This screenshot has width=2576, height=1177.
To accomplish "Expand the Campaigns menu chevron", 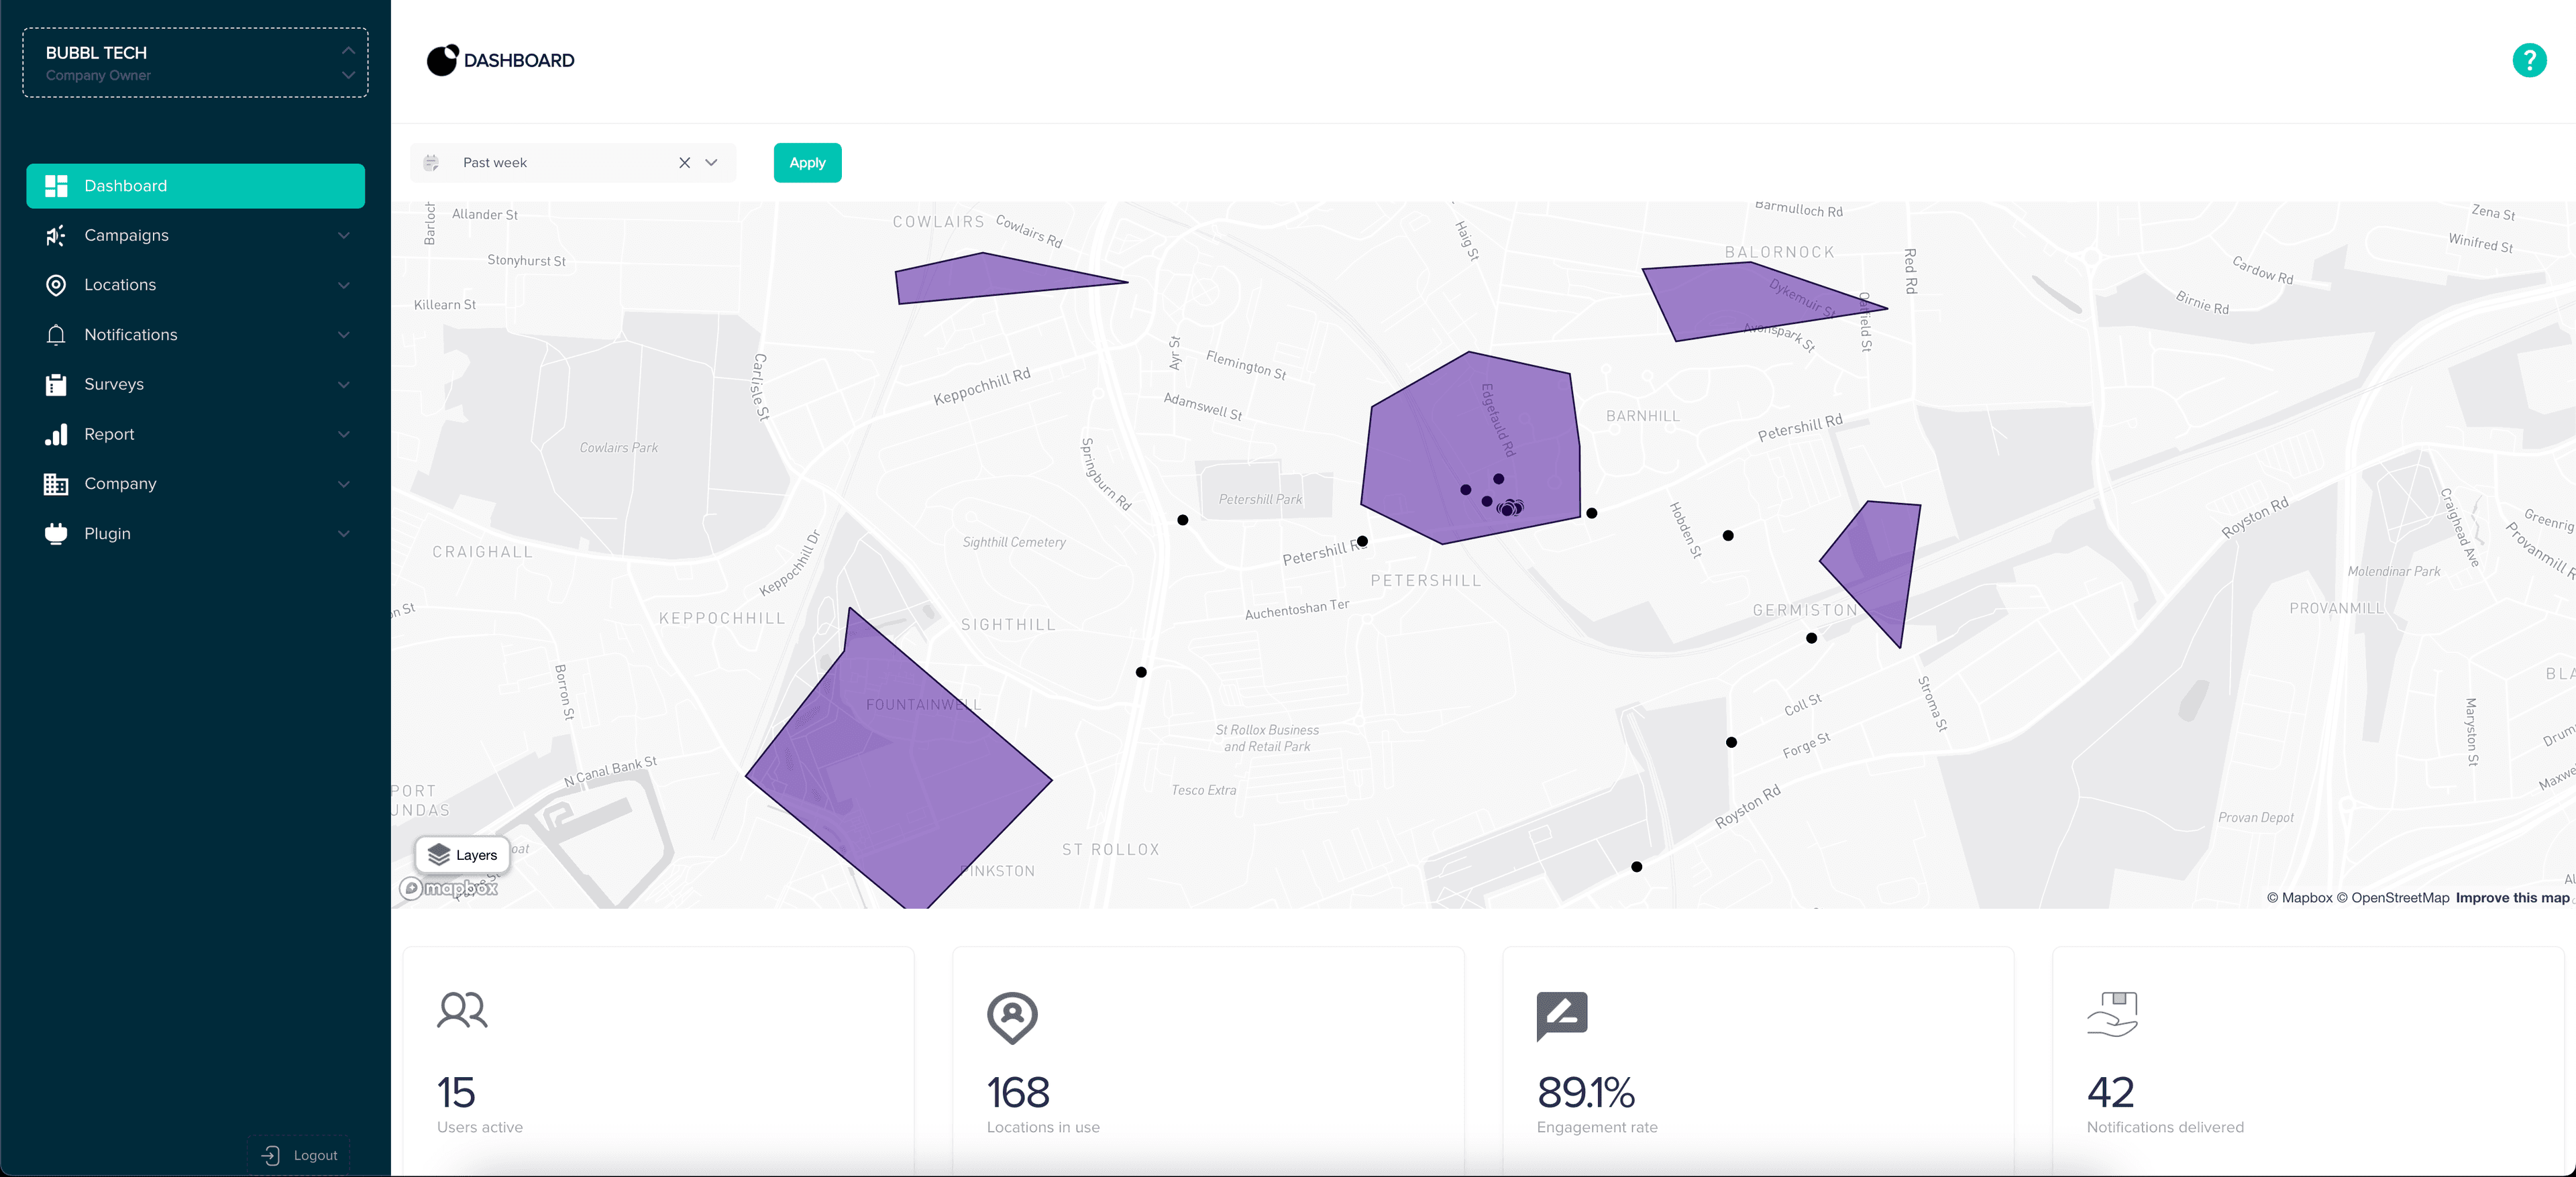I will (x=343, y=235).
